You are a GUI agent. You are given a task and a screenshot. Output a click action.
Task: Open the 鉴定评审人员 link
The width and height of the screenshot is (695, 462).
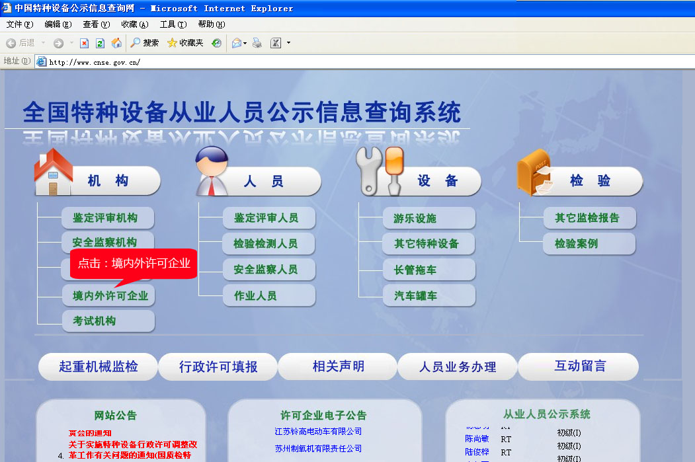pyautogui.click(x=266, y=218)
